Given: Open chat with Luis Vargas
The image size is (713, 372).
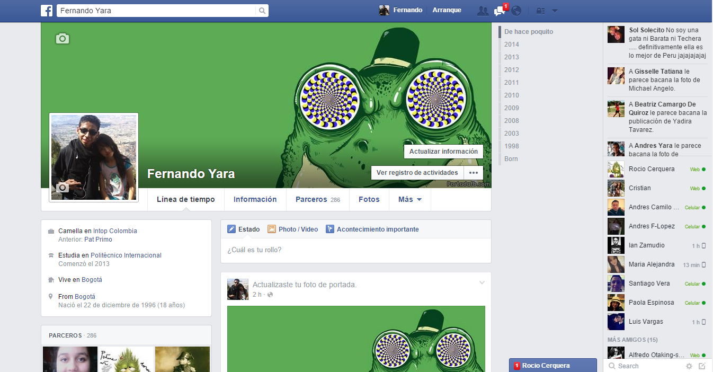Looking at the screenshot, I should (x=656, y=322).
